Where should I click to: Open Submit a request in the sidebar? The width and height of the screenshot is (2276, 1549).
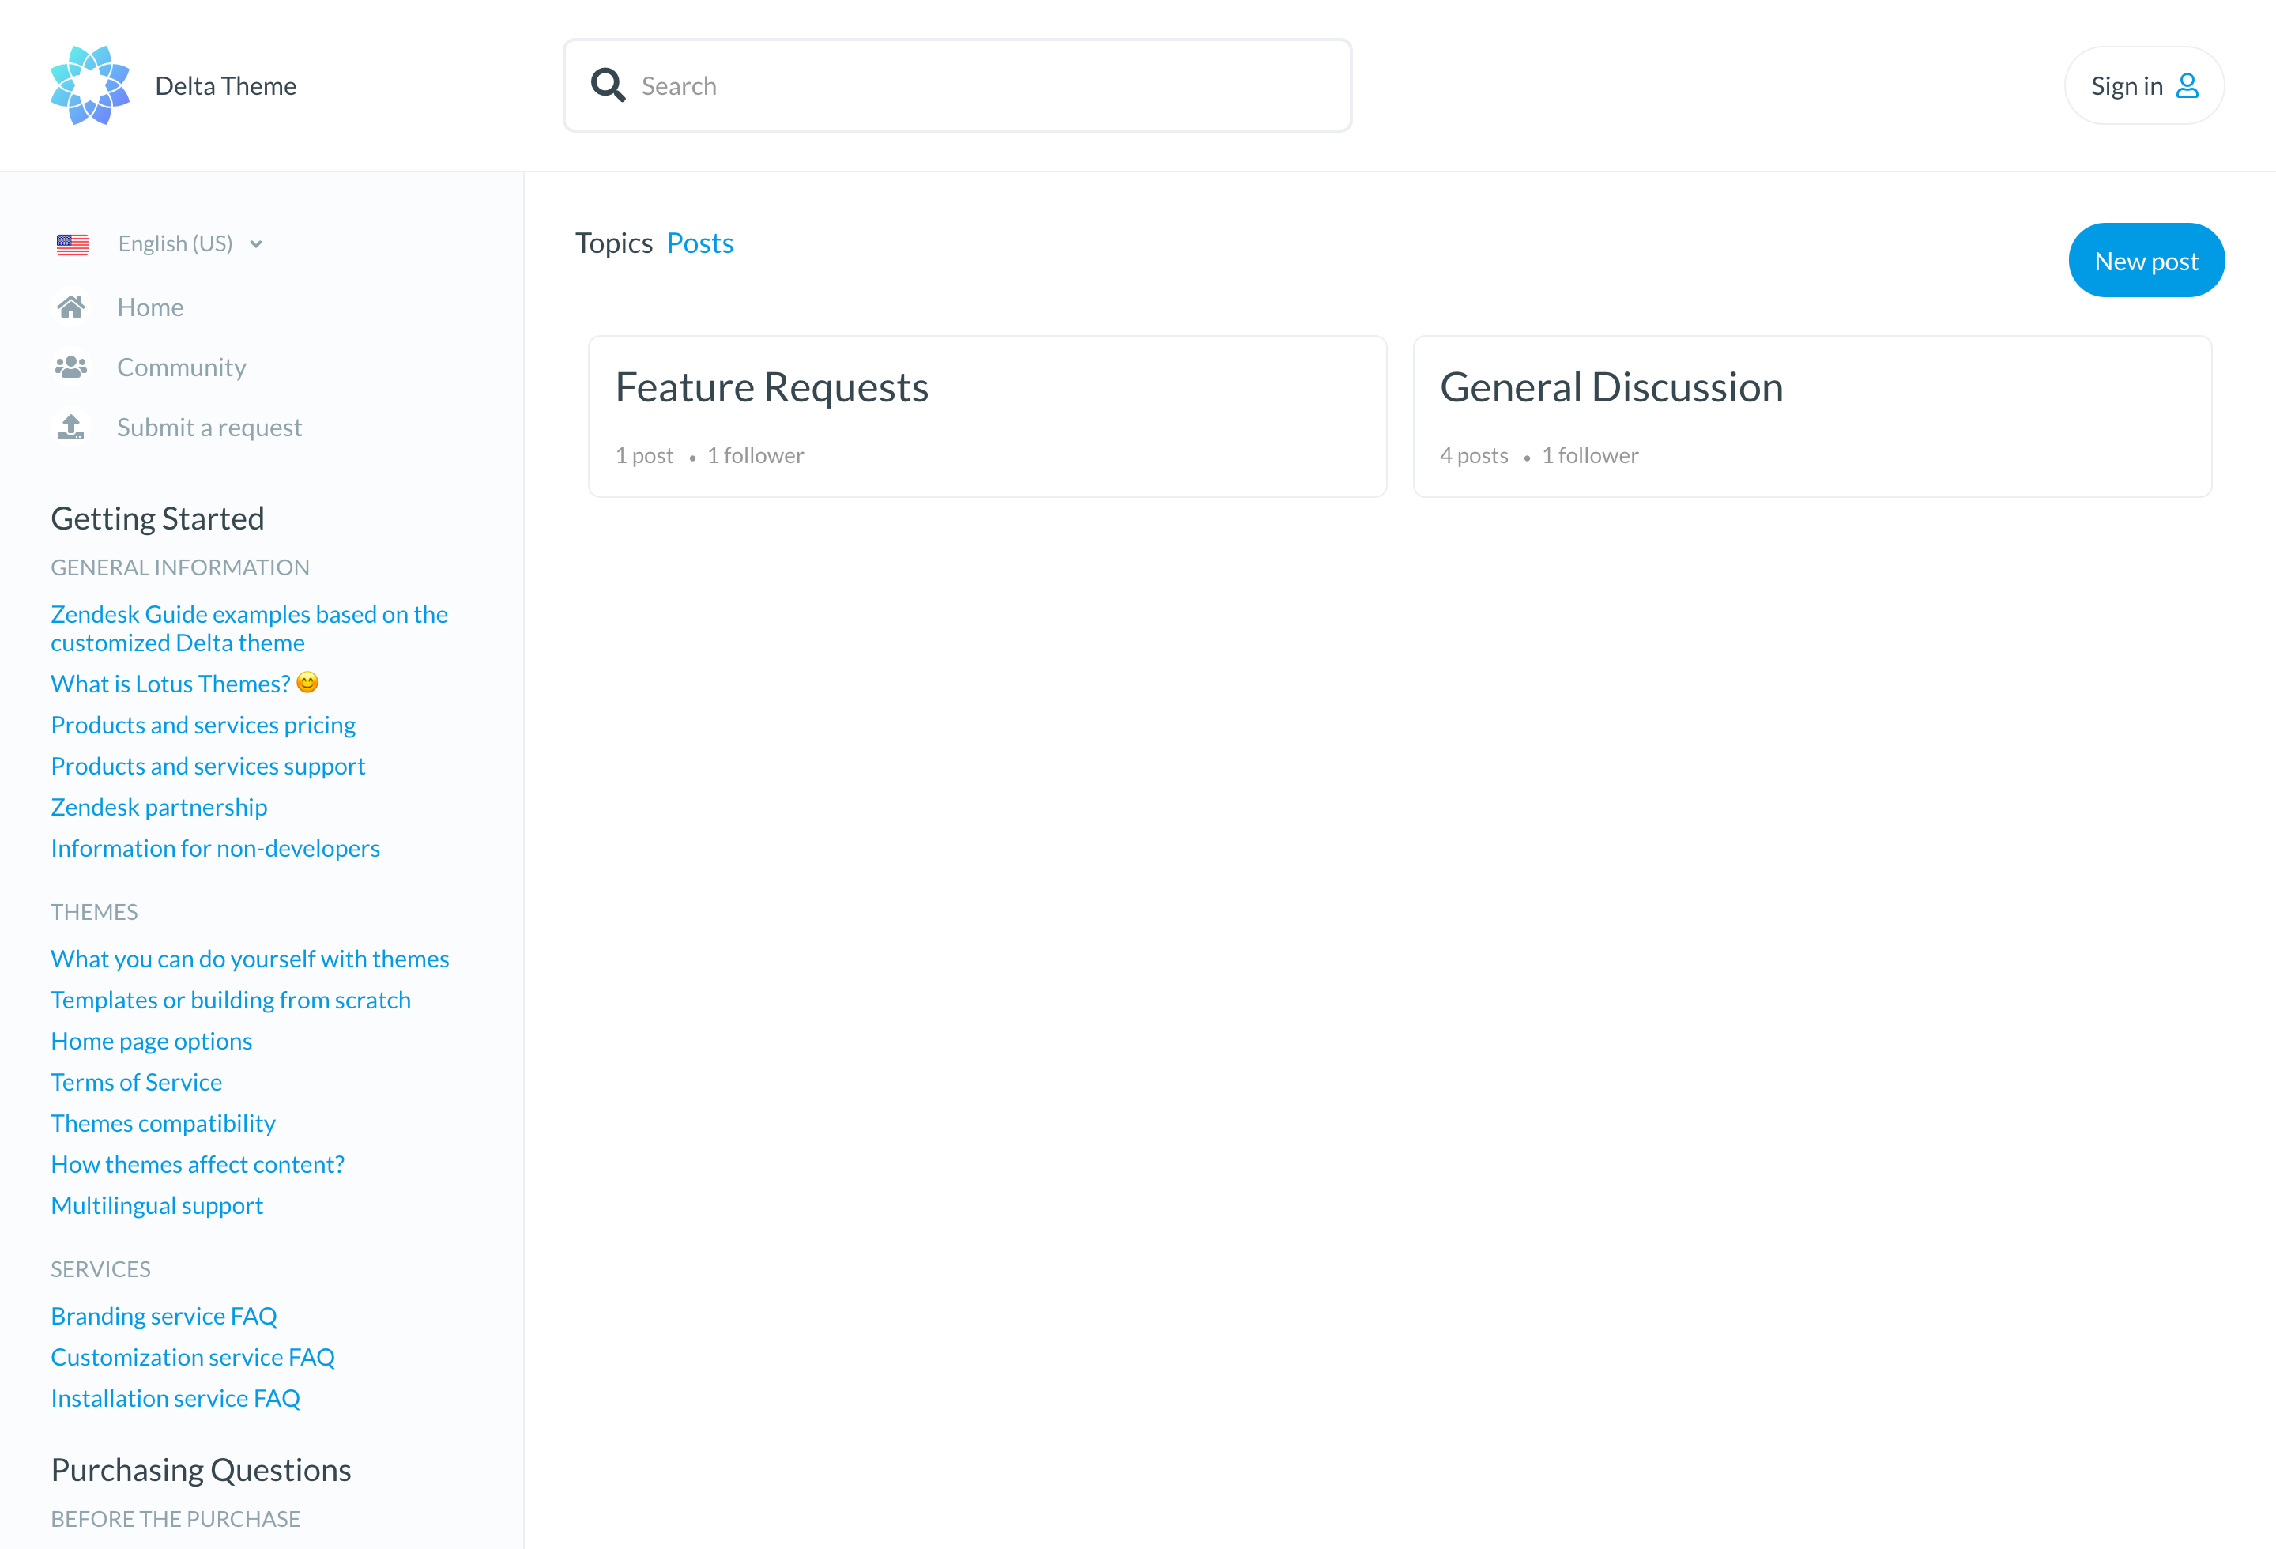(209, 427)
